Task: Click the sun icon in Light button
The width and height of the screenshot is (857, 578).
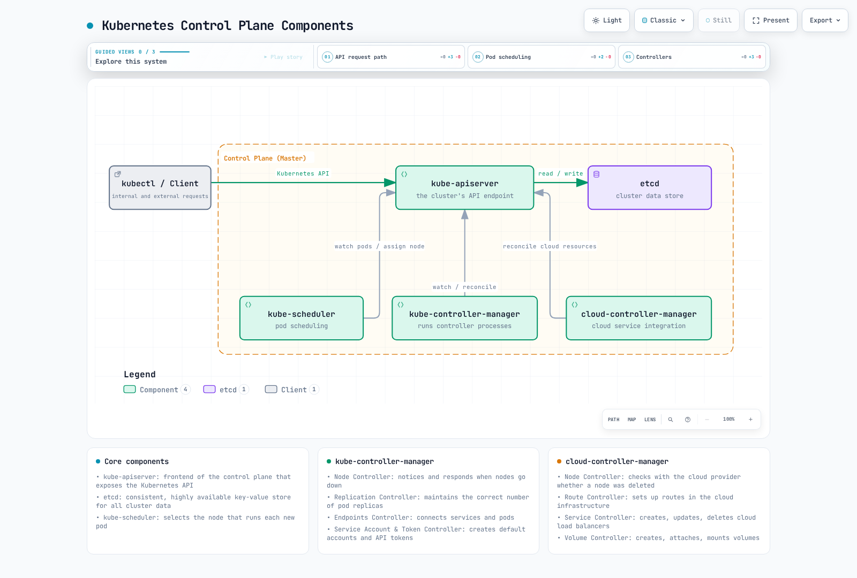Action: point(596,20)
